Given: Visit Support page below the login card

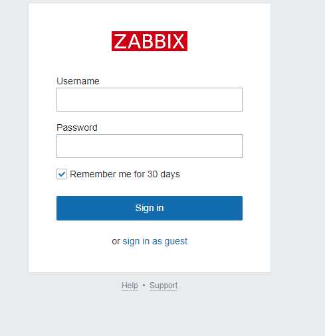Looking at the screenshot, I should tap(163, 286).
